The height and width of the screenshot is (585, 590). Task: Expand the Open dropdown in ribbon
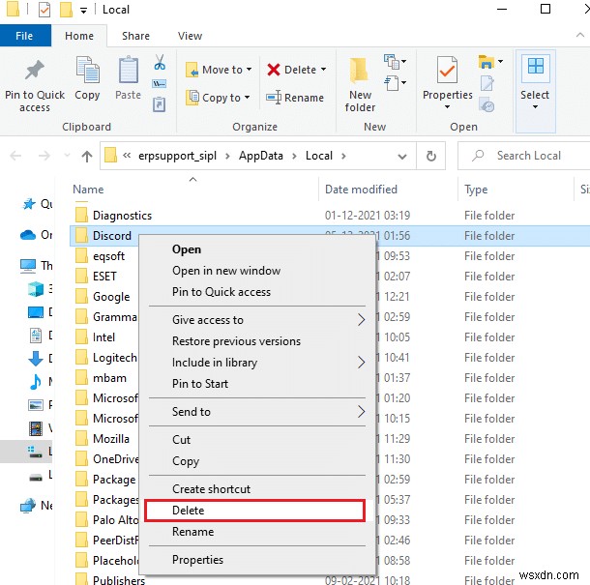click(500, 61)
